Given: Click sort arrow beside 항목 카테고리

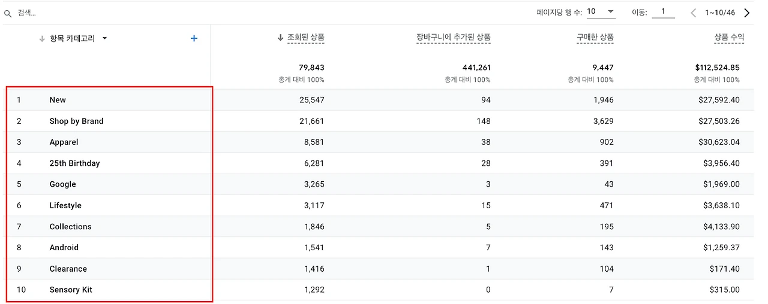Looking at the screenshot, I should pos(42,38).
